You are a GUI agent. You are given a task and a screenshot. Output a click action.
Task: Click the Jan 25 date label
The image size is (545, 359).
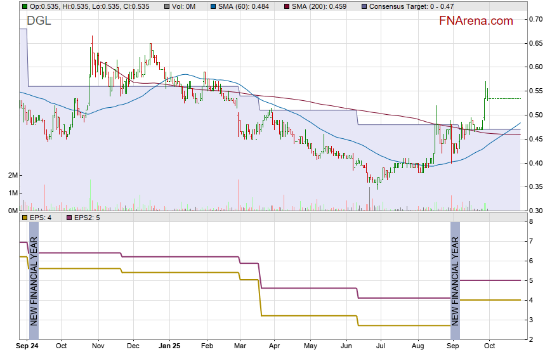click(x=169, y=346)
